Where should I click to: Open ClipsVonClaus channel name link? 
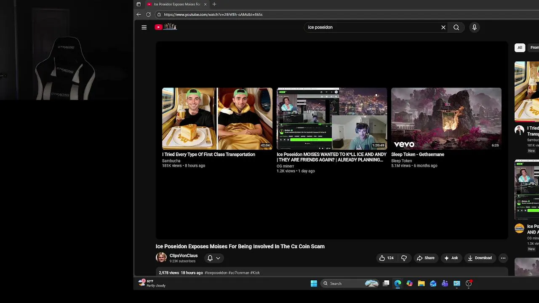point(184,255)
